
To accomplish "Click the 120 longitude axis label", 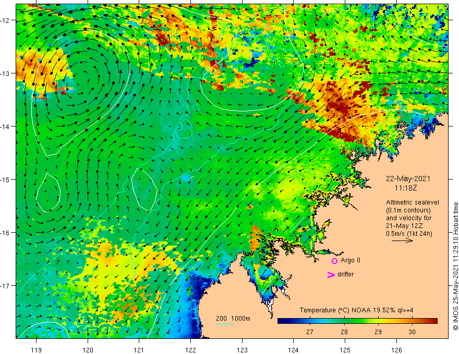I will coord(88,350).
